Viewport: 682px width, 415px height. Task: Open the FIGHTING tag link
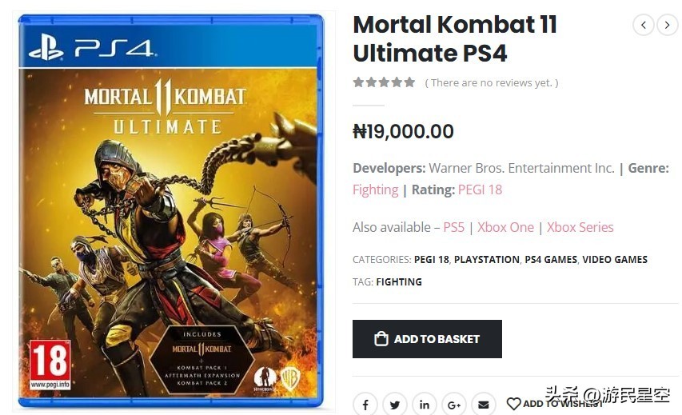pos(398,281)
